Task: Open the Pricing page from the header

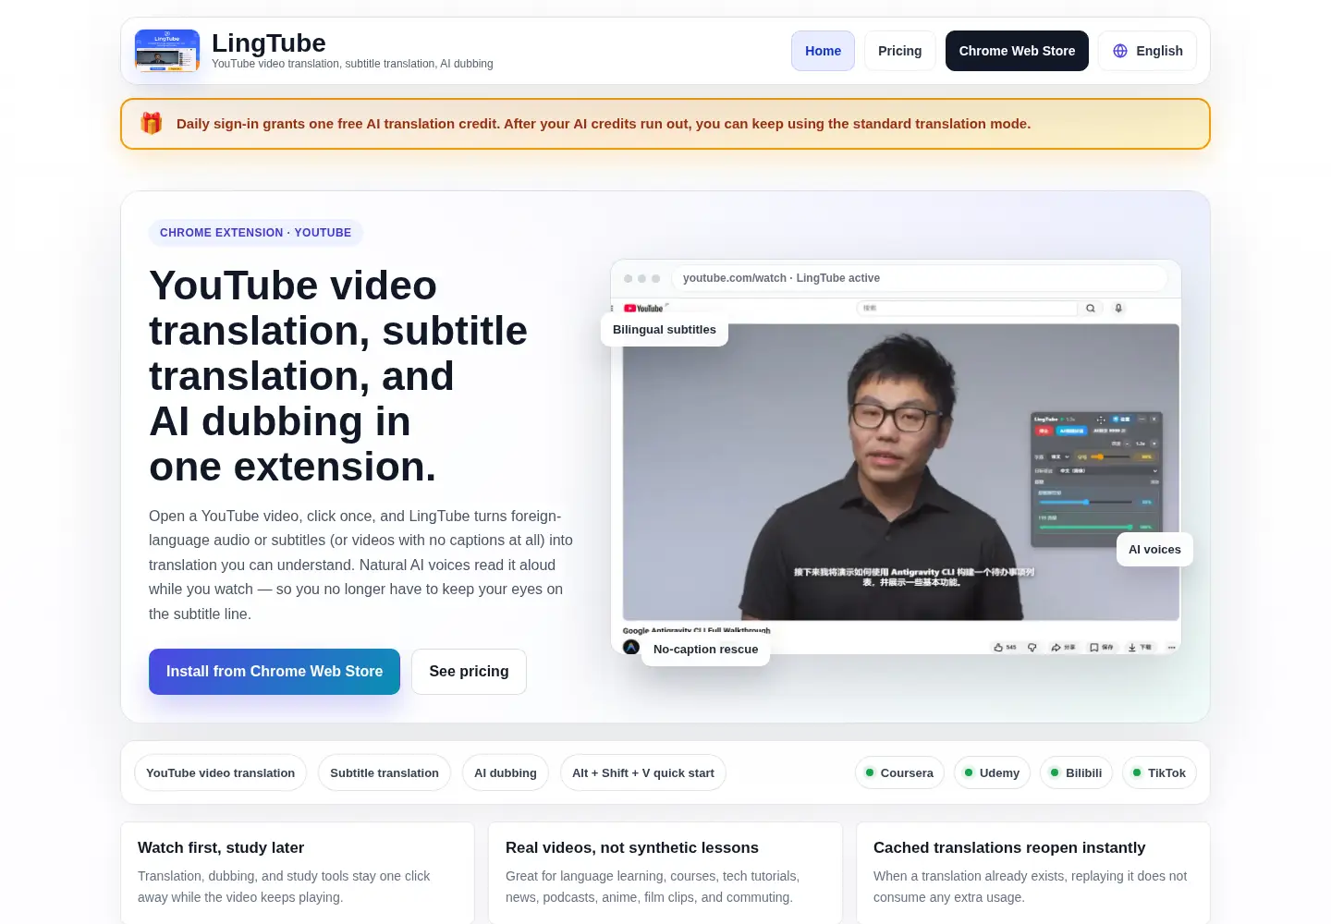Action: click(x=899, y=51)
